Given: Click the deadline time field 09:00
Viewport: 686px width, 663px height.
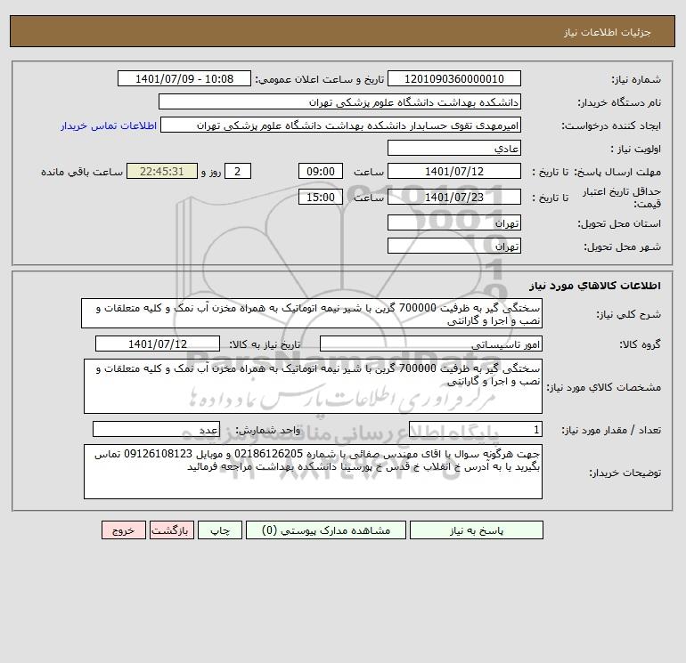Looking at the screenshot, I should point(320,172).
